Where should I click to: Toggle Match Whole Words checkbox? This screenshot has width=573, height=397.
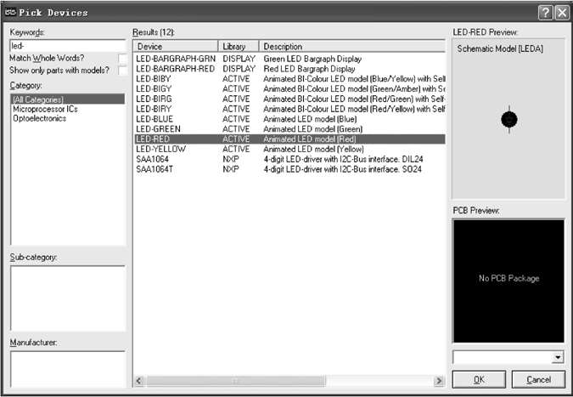[x=123, y=58]
